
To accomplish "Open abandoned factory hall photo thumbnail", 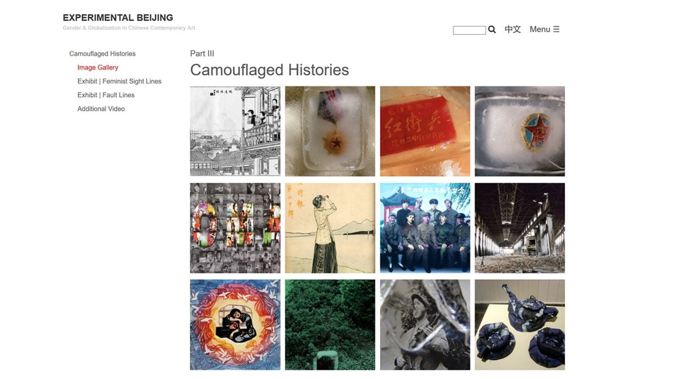I will [520, 228].
